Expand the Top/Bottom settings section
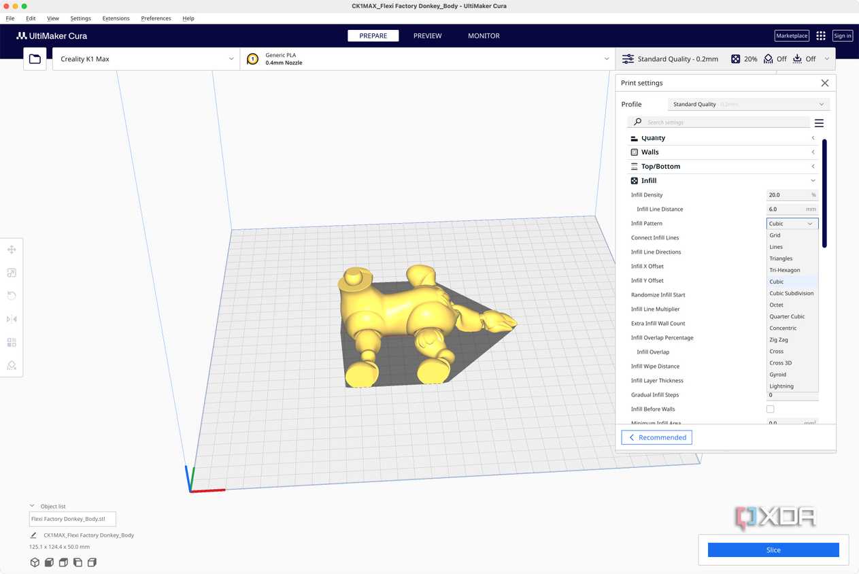The width and height of the screenshot is (859, 574). point(723,167)
